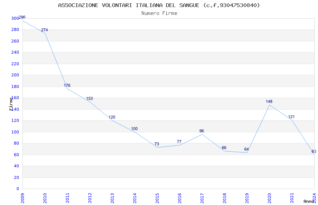Click the y-axis tick 0
This screenshot has width=318, height=205.
pyautogui.click(x=18, y=189)
